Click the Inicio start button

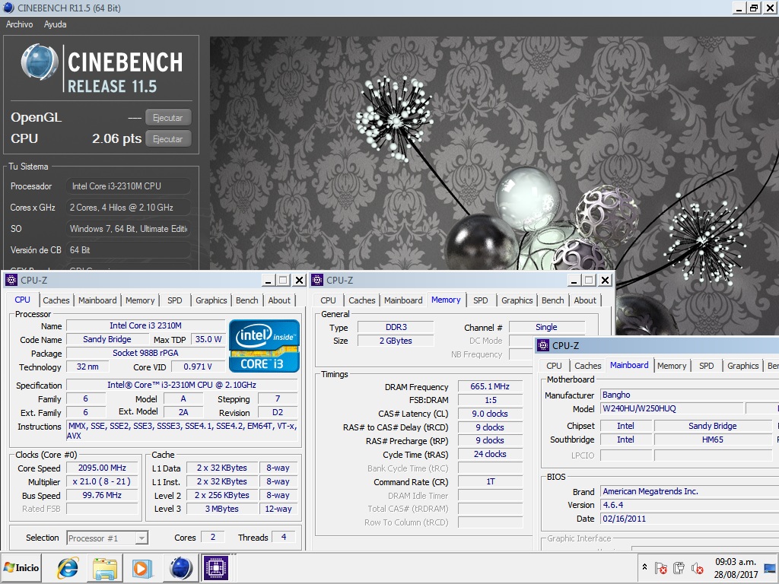21,567
